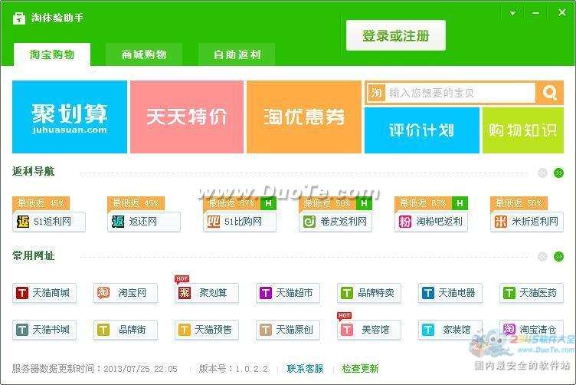Click the 淘体验助手 app logo icon
Image resolution: width=576 pixels, height=385 pixels.
[19, 18]
